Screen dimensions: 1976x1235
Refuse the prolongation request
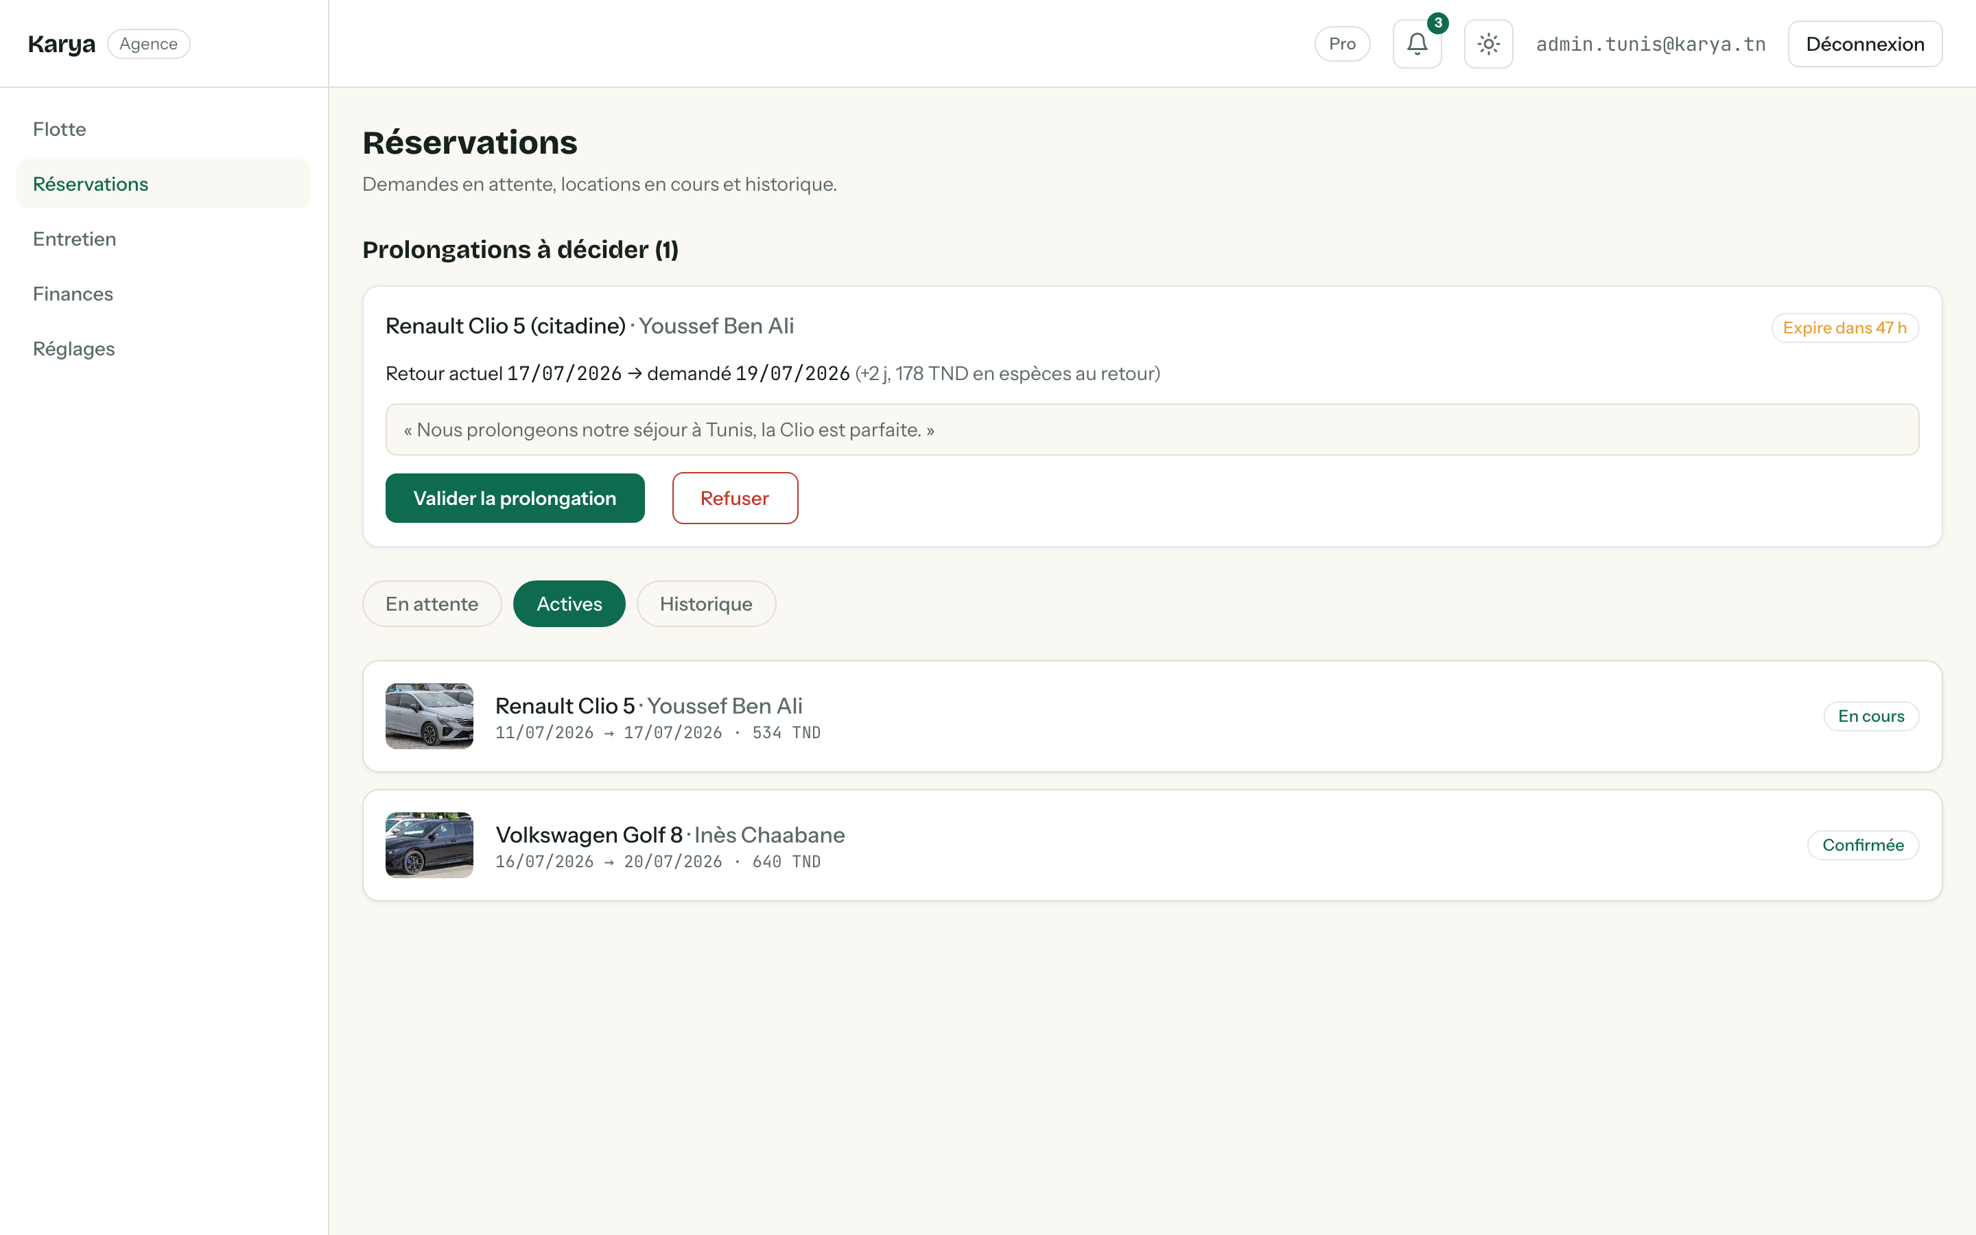(735, 498)
